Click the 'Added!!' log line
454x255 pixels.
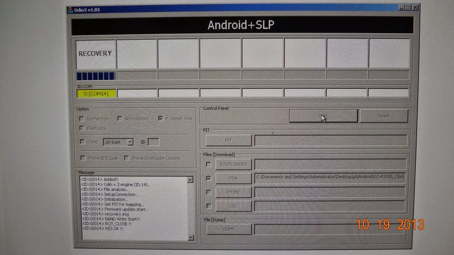pos(100,179)
